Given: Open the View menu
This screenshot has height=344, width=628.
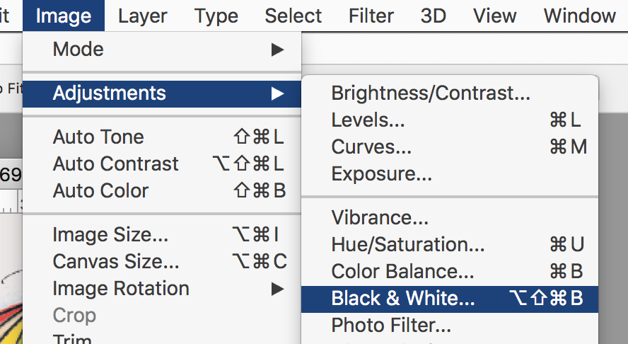Looking at the screenshot, I should 494,16.
